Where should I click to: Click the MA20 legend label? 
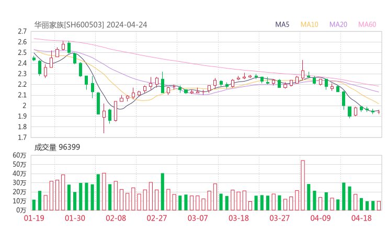[x=338, y=25]
